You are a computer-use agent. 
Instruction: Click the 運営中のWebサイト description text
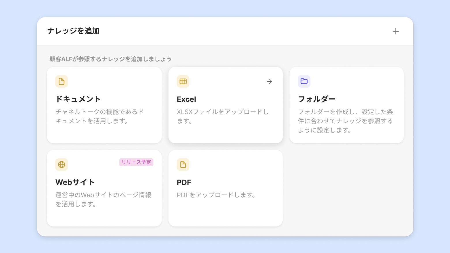pos(103,200)
